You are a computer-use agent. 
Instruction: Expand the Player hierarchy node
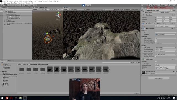click(5, 20)
